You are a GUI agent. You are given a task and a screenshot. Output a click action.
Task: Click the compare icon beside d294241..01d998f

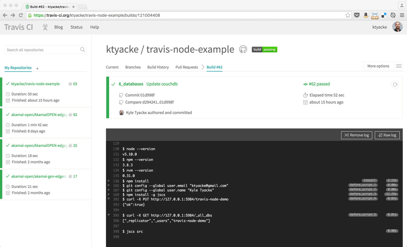click(x=121, y=102)
